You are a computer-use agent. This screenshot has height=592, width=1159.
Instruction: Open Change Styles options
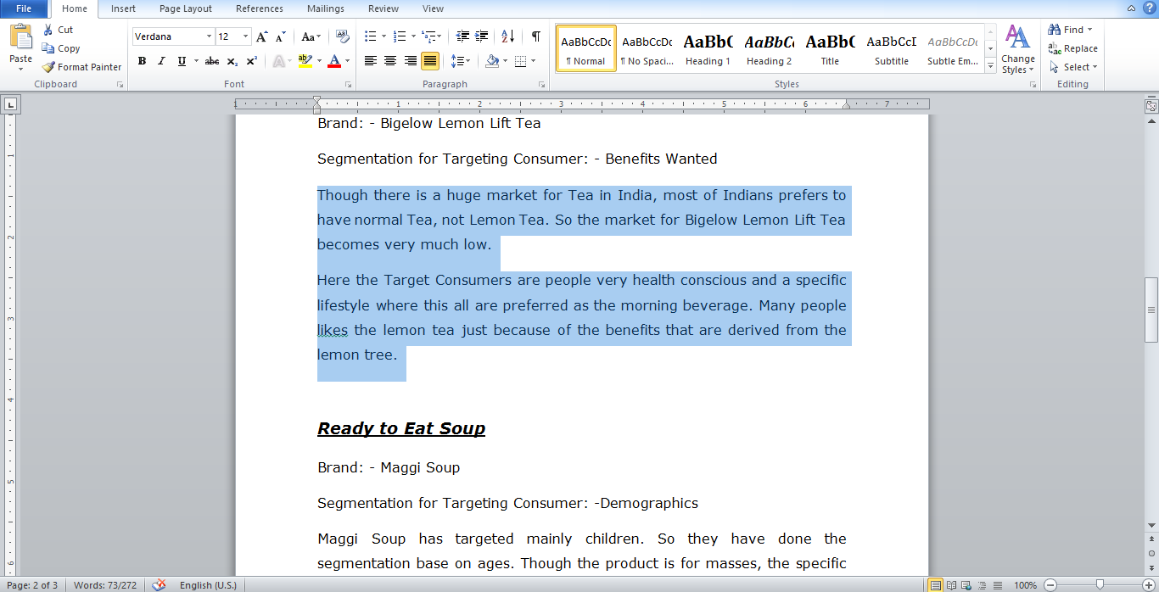(1017, 49)
